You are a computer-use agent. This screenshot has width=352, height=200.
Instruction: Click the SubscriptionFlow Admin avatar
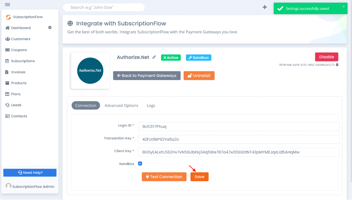[9, 186]
